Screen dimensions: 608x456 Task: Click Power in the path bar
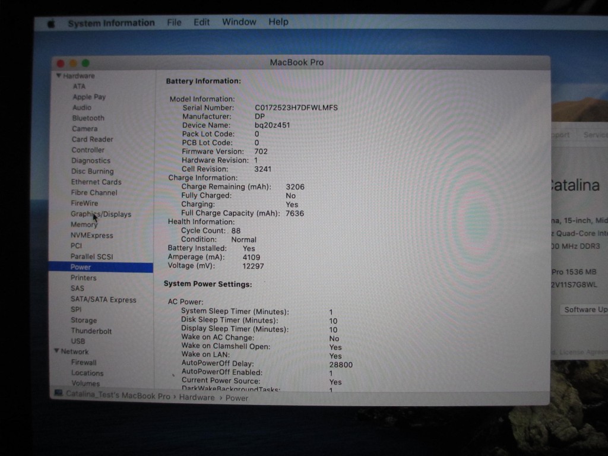236,398
